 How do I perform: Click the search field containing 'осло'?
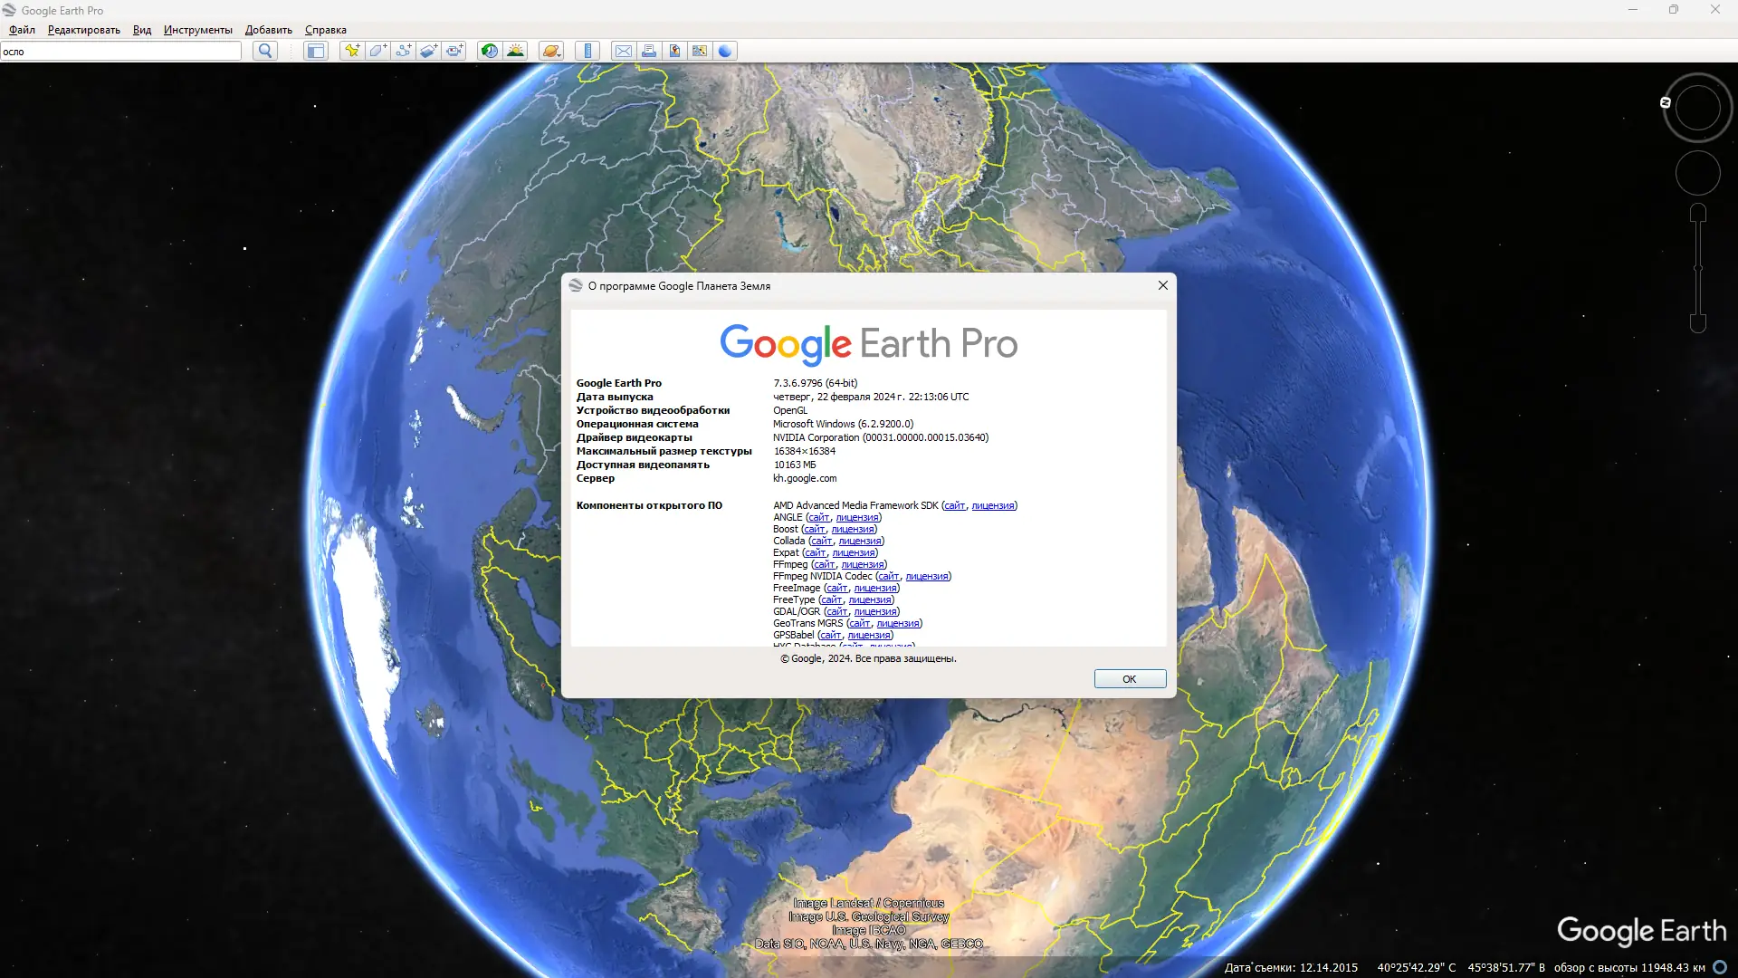coord(120,52)
